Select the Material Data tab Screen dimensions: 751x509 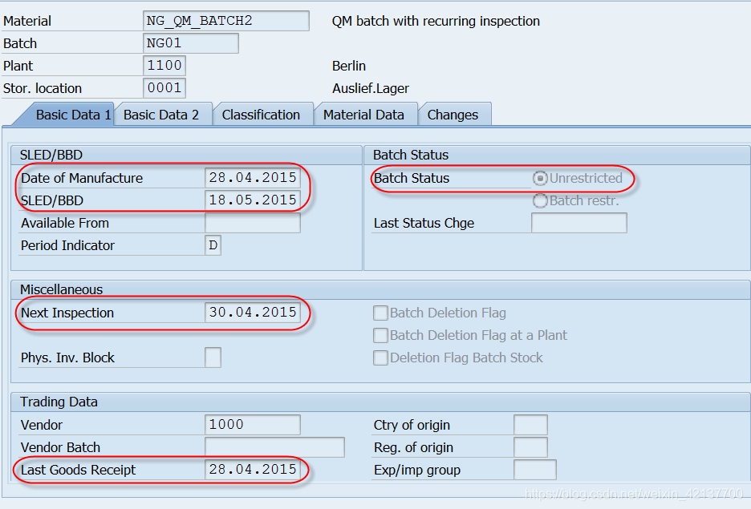point(365,114)
